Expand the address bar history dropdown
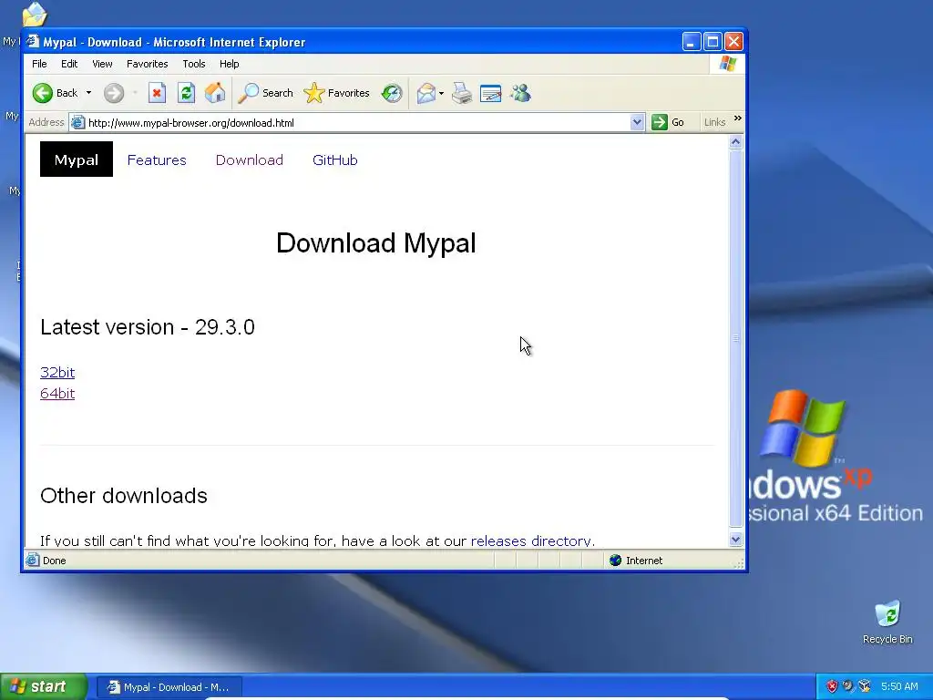Viewport: 933px width, 700px height. coord(637,123)
